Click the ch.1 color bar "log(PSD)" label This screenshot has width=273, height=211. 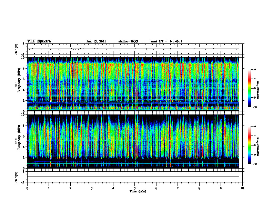click(x=258, y=90)
